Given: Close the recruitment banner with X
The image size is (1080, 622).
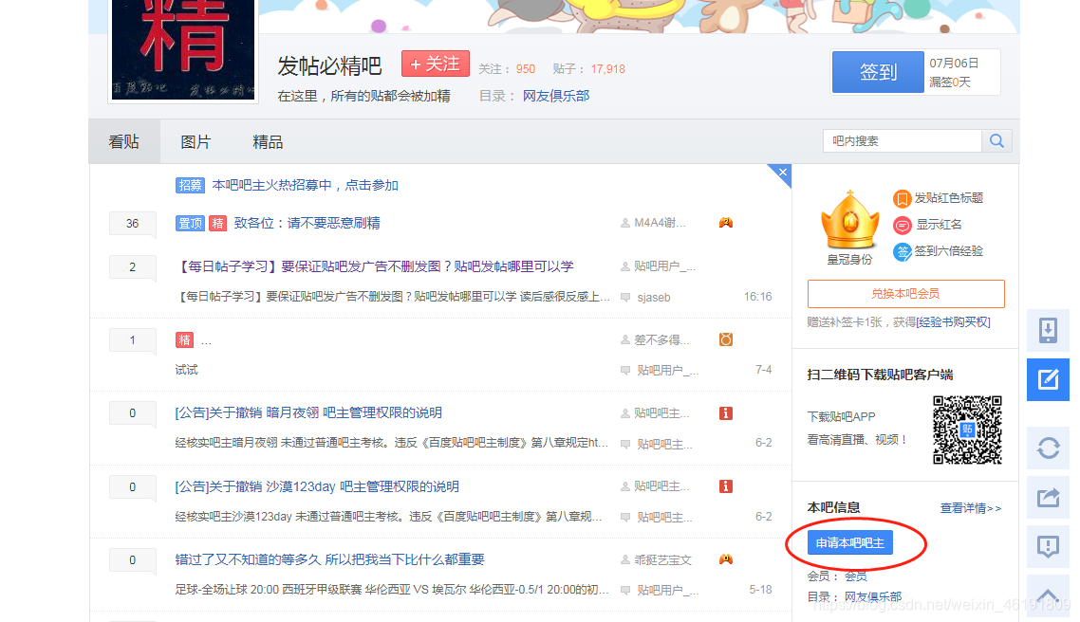Looking at the screenshot, I should pos(782,173).
